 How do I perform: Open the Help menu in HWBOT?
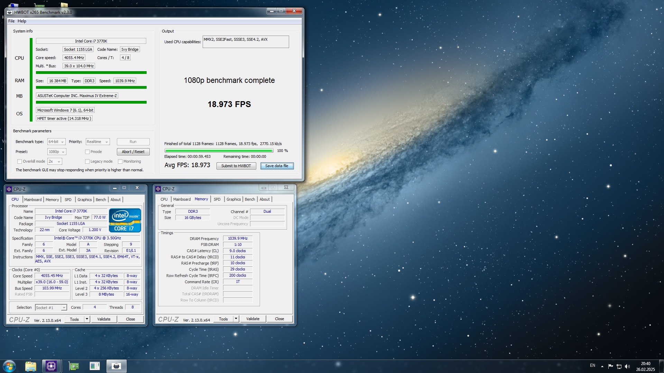point(22,21)
